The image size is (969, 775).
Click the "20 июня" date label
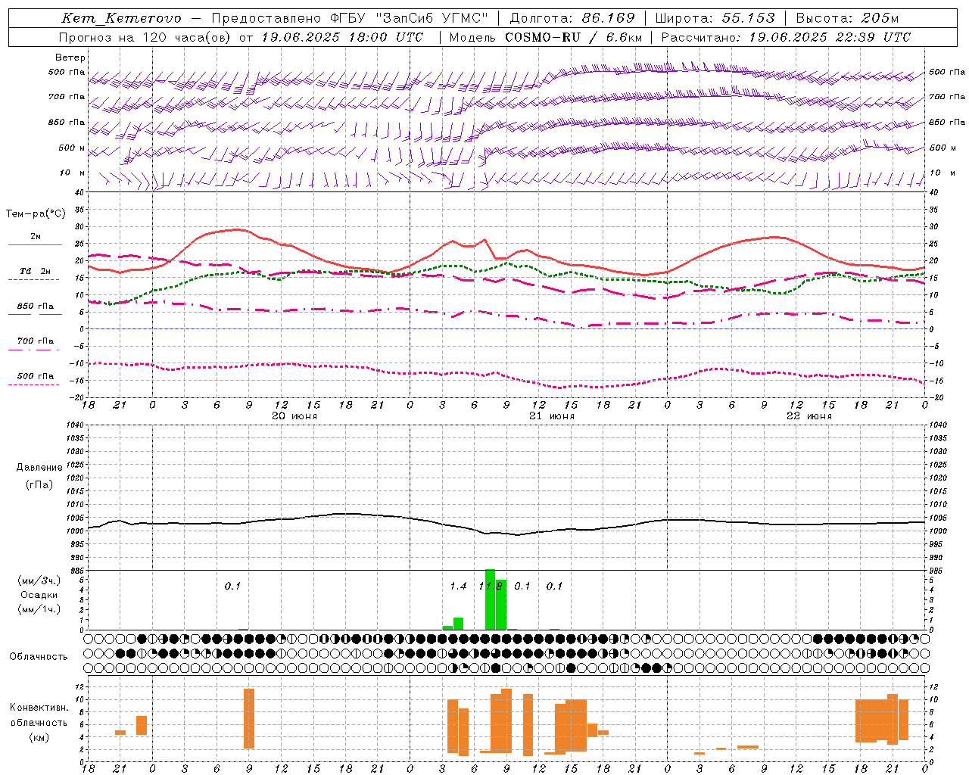[294, 416]
